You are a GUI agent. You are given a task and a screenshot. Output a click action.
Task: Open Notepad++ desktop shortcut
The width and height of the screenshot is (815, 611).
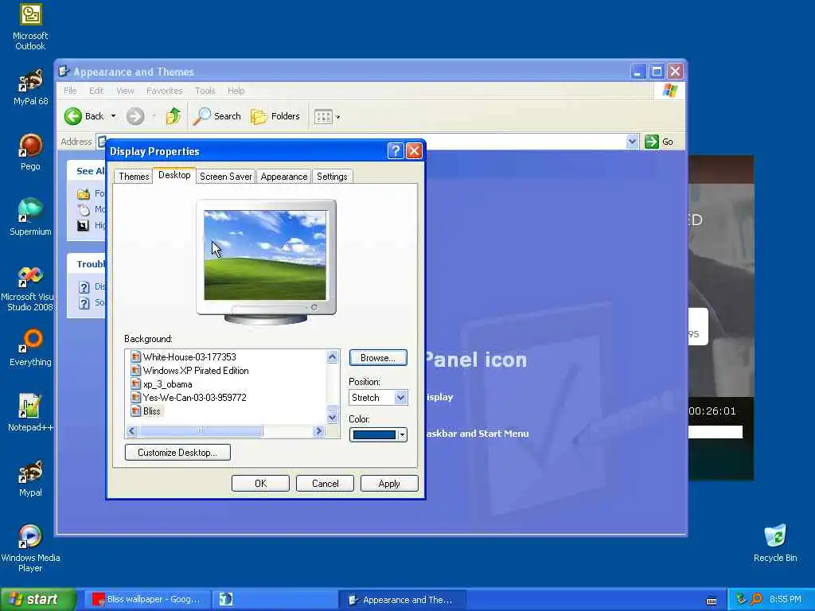pyautogui.click(x=30, y=413)
